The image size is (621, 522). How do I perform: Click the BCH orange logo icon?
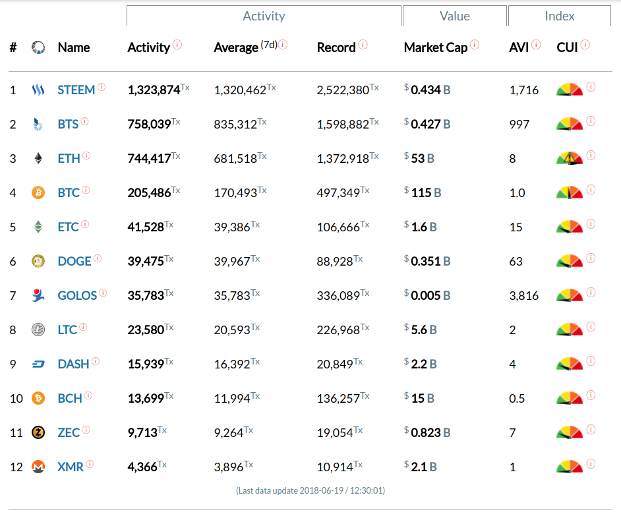38,399
